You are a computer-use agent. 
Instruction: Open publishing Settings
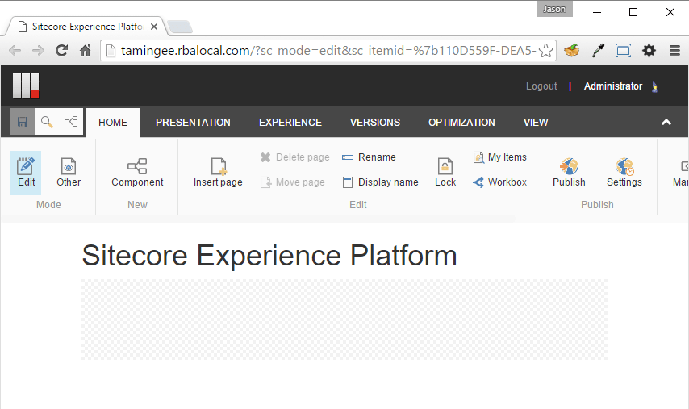click(624, 172)
